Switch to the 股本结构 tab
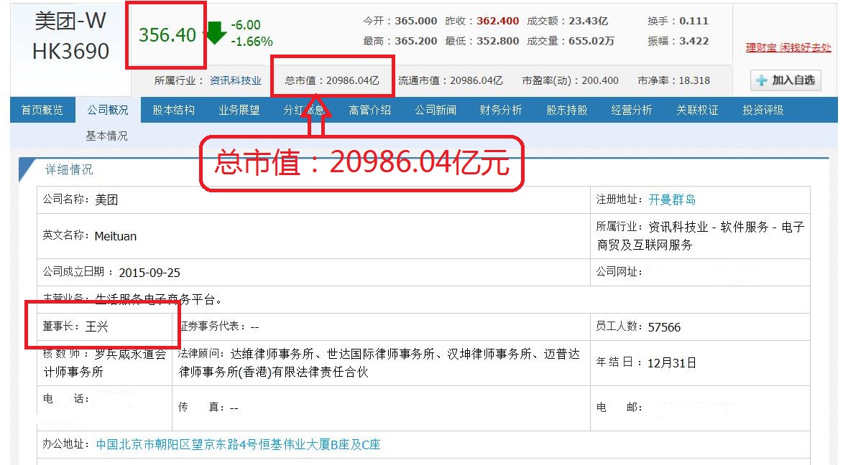The height and width of the screenshot is (465, 843). coord(173,110)
